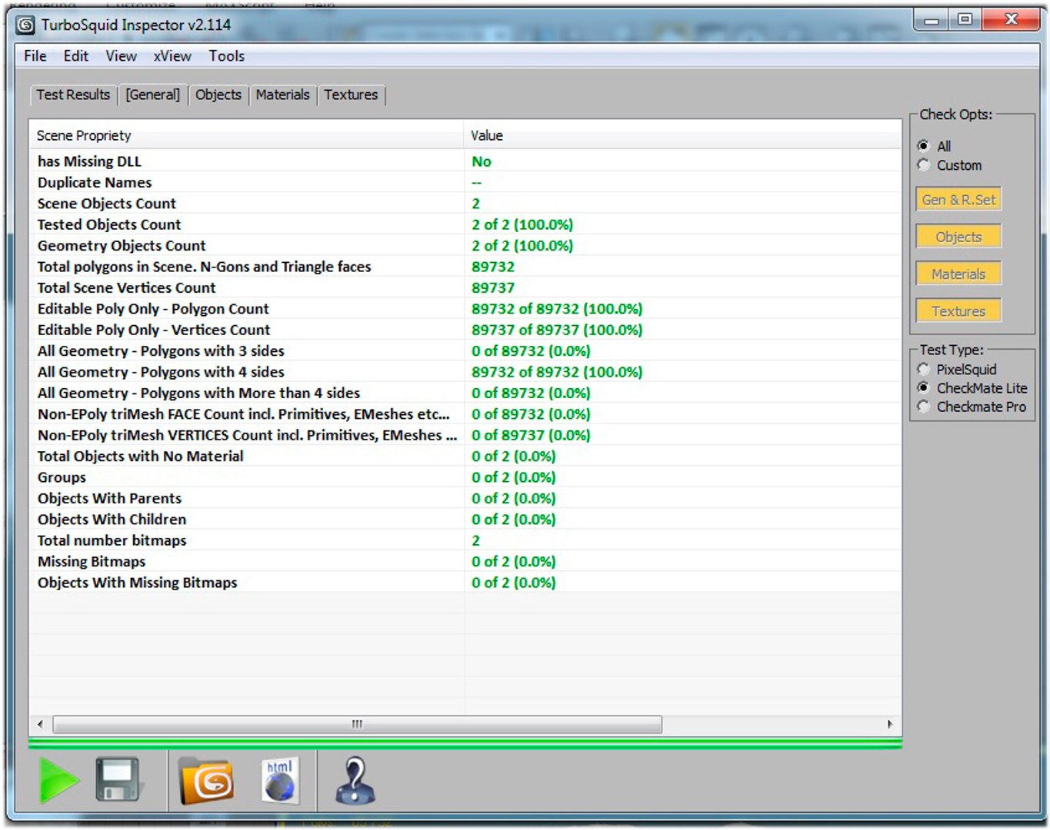Viewport: 1050px width, 830px height.
Task: Select the 'Objects With Parents' row
Action: [x=465, y=498]
